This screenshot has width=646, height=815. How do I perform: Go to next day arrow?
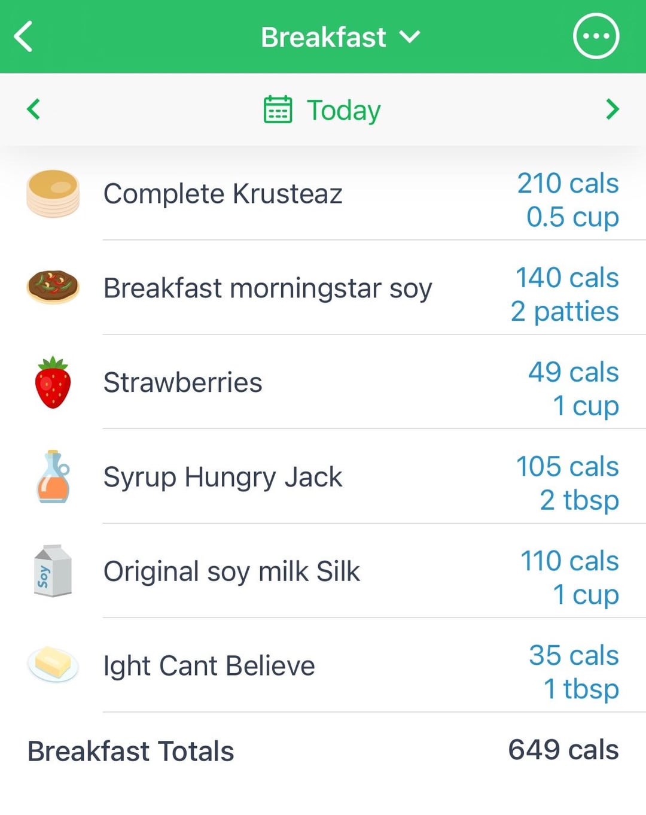pos(612,110)
